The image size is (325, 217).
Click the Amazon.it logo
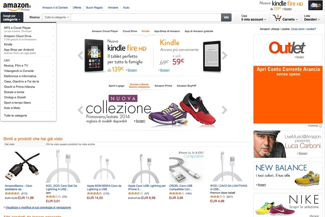[x=17, y=6]
